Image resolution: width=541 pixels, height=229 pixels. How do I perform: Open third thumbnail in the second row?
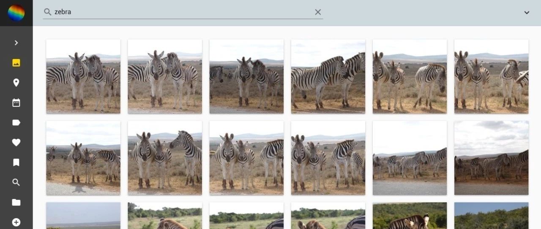246,158
